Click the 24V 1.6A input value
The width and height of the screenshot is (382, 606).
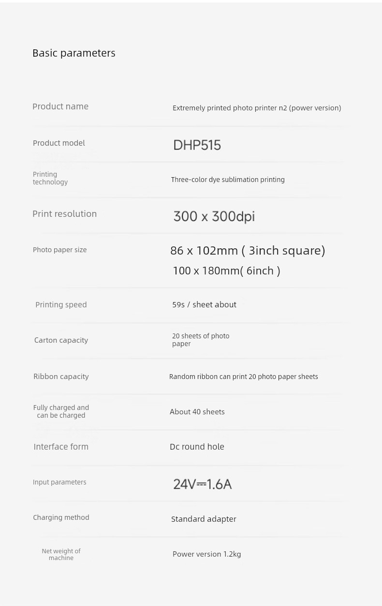click(203, 484)
